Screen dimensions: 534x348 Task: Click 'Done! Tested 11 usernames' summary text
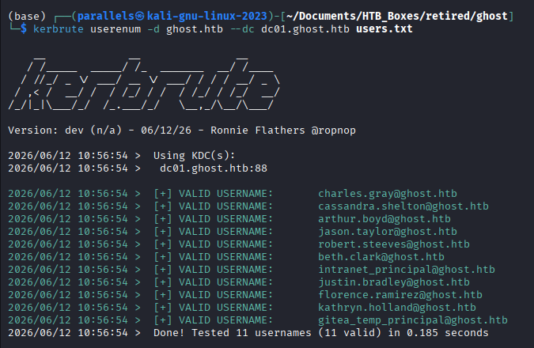(x=233, y=333)
